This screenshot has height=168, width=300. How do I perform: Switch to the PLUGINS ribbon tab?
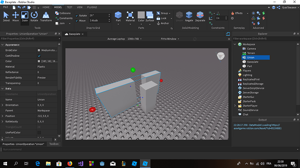[92, 7]
